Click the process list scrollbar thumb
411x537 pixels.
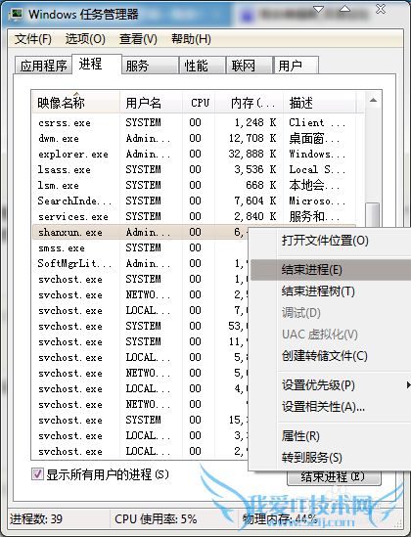coord(373,215)
